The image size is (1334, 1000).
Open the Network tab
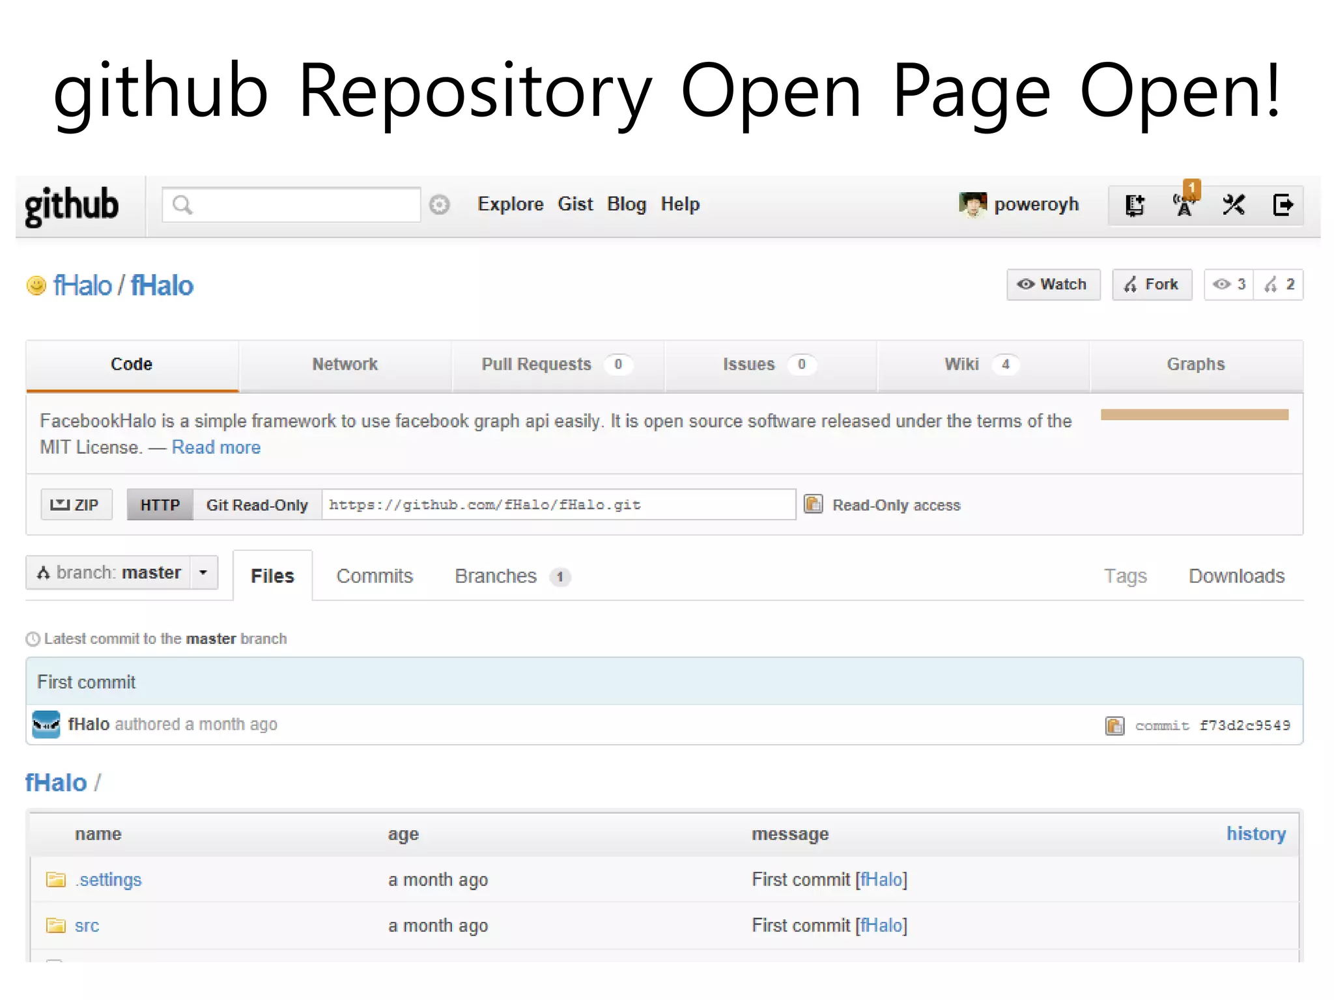[345, 365]
